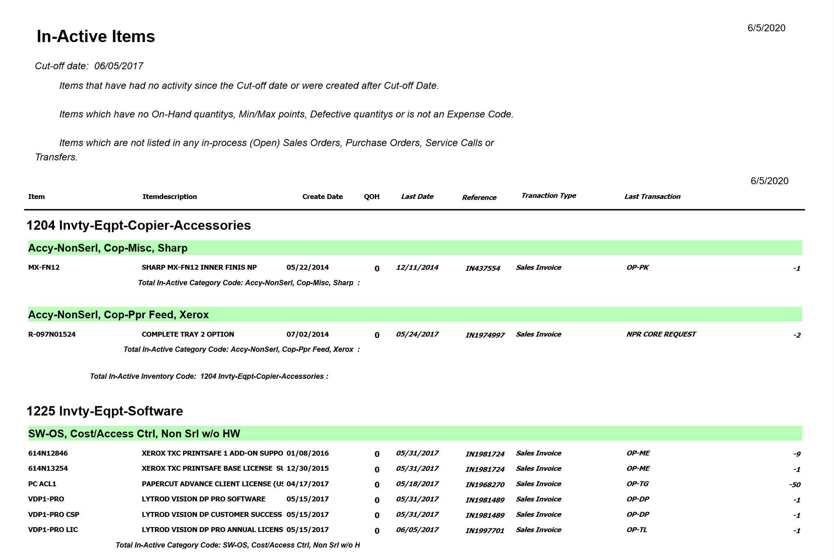Click item code PC ACL1
Screen dimensions: 834x559
click(42, 484)
